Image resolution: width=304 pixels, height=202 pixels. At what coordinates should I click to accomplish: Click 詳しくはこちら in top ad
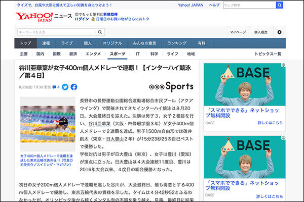(x=270, y=123)
